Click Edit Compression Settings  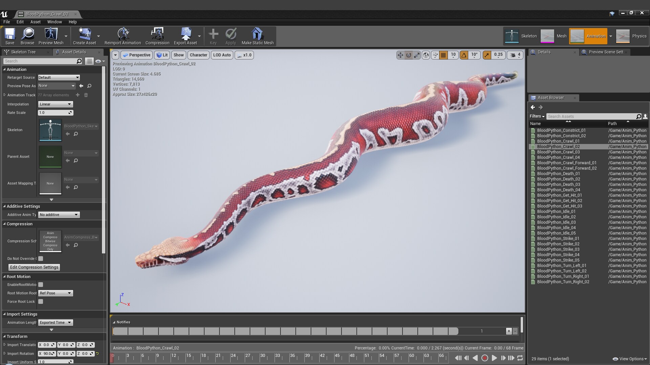(x=34, y=267)
